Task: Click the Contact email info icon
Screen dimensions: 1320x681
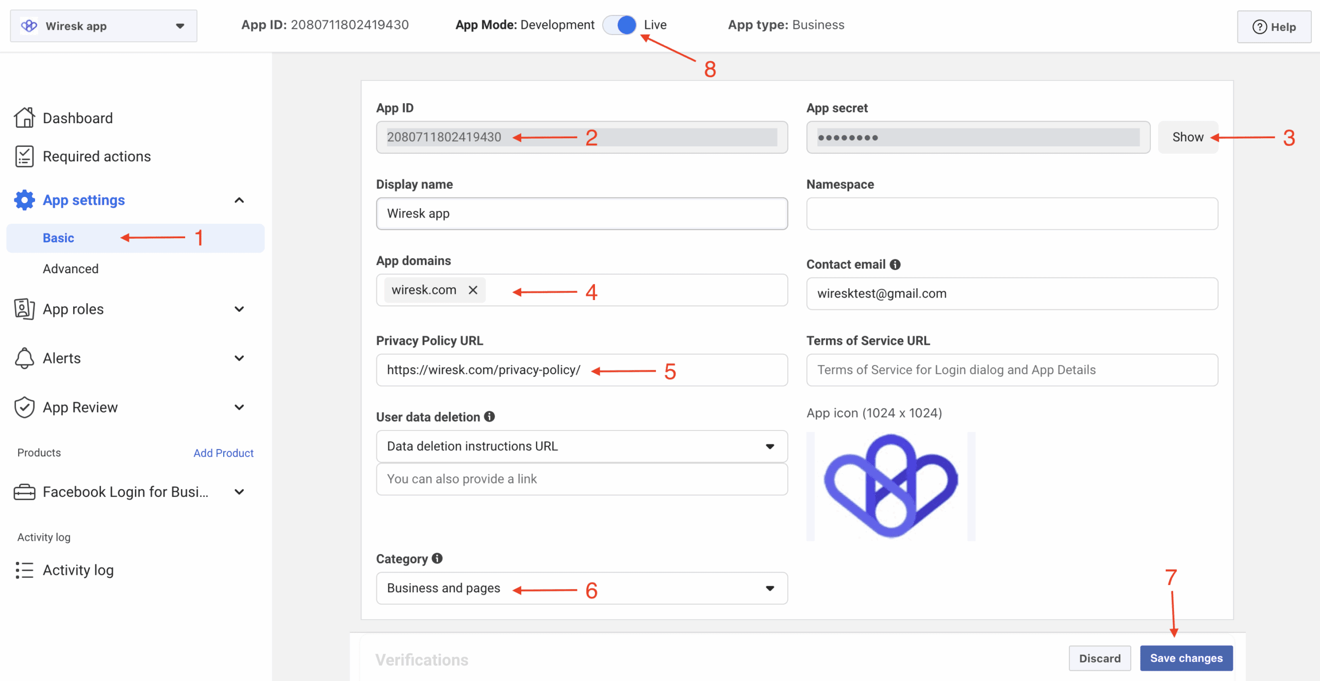Action: pos(895,264)
